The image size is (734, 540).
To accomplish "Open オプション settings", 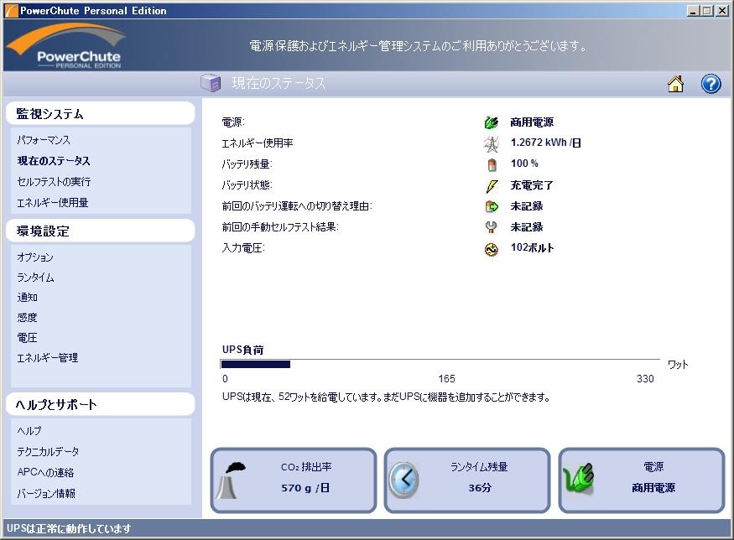I will point(35,257).
